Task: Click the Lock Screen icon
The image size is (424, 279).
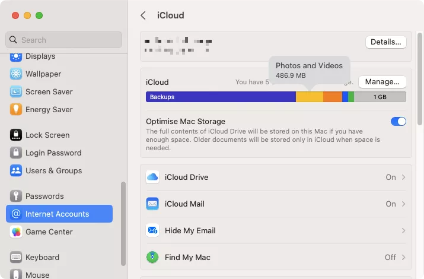Action: 16,135
